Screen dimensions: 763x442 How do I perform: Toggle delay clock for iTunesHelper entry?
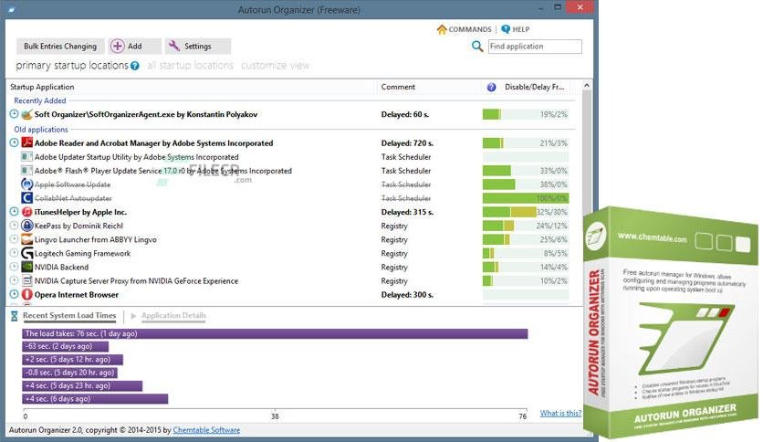click(14, 212)
